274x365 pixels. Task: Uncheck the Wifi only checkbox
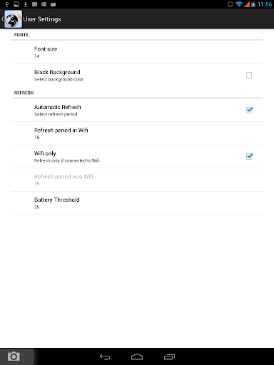(x=249, y=156)
